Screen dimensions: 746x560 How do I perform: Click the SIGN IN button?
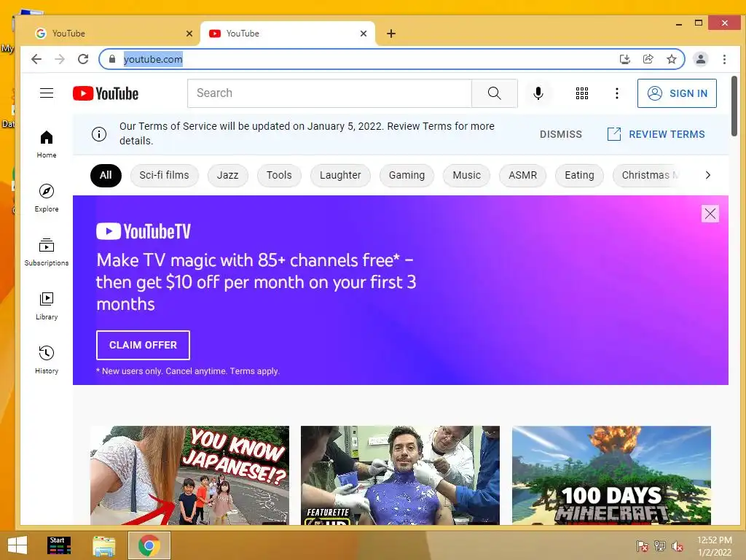tap(677, 93)
